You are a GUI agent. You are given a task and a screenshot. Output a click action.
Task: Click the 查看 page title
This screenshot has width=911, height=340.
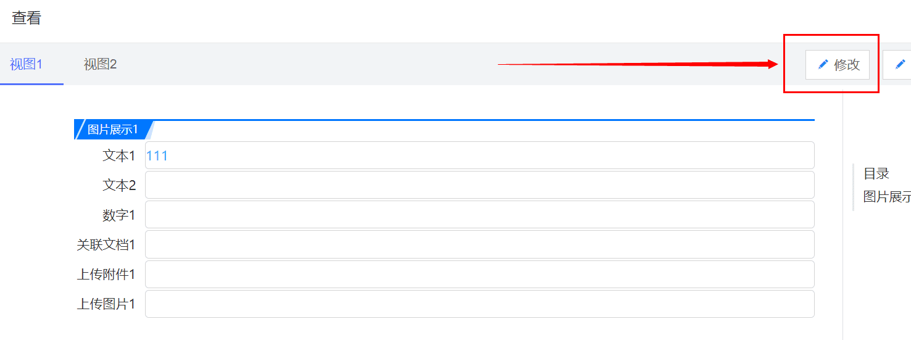pyautogui.click(x=27, y=18)
